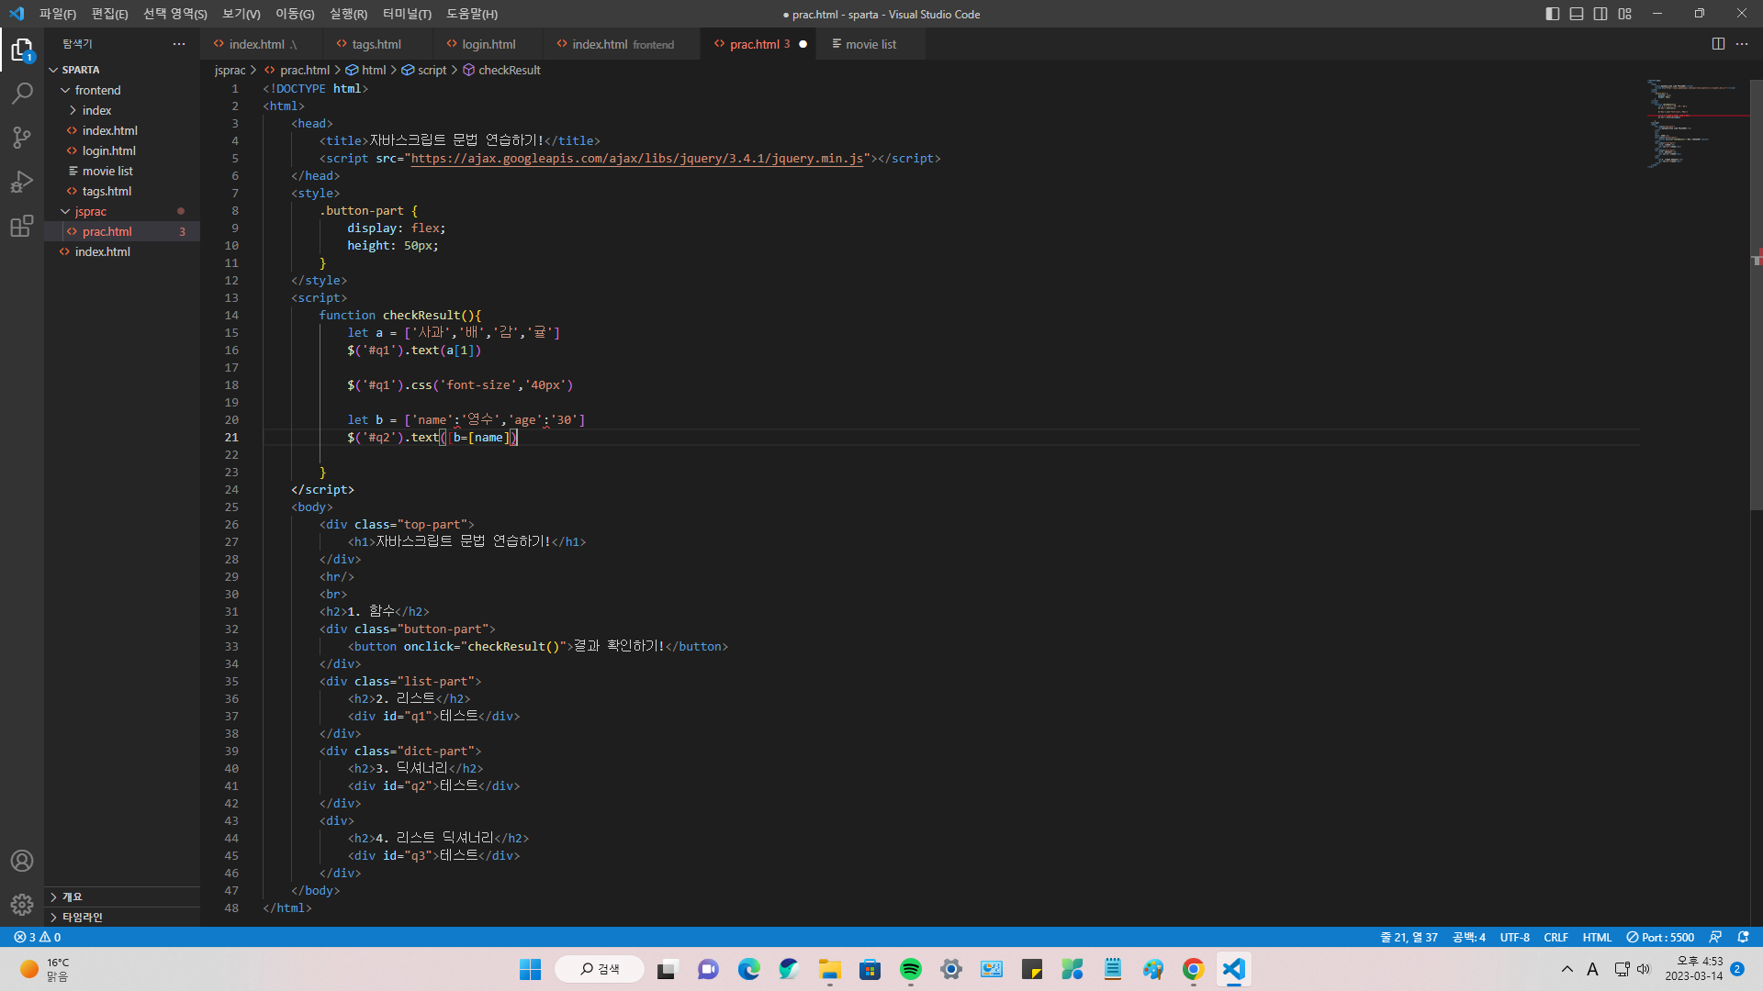This screenshot has width=1763, height=991.
Task: Collapse the jsprac folder
Action: coord(122,211)
